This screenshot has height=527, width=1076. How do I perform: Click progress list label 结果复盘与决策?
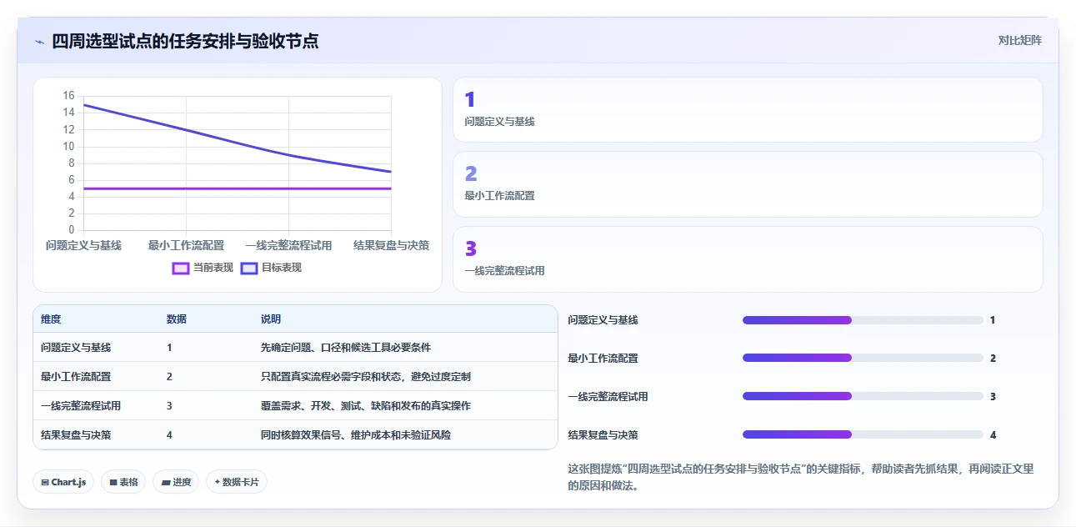click(x=603, y=435)
